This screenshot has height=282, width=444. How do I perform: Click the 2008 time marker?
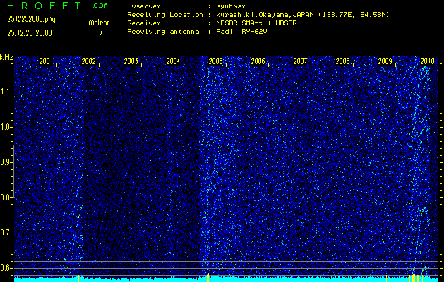pos(342,61)
